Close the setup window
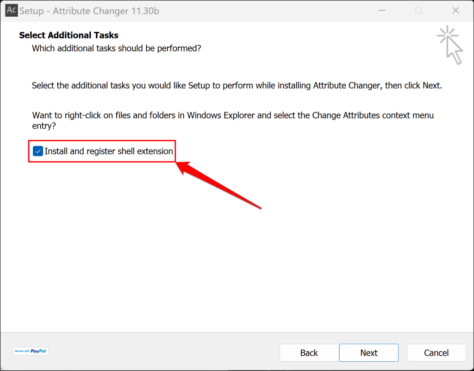The image size is (474, 371). click(x=455, y=11)
